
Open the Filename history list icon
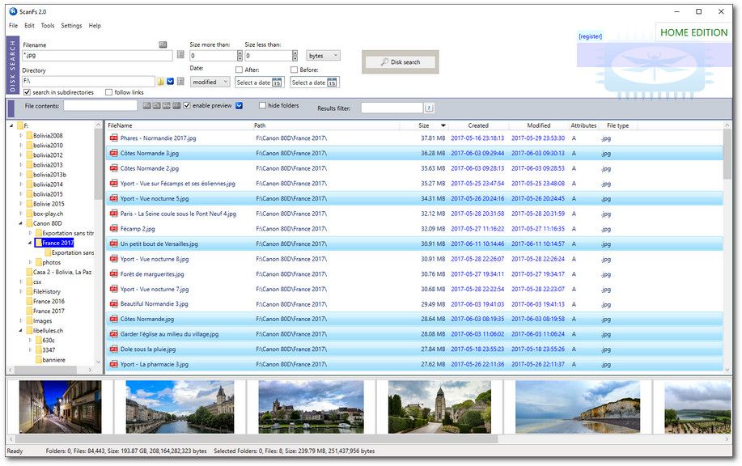pyautogui.click(x=180, y=55)
